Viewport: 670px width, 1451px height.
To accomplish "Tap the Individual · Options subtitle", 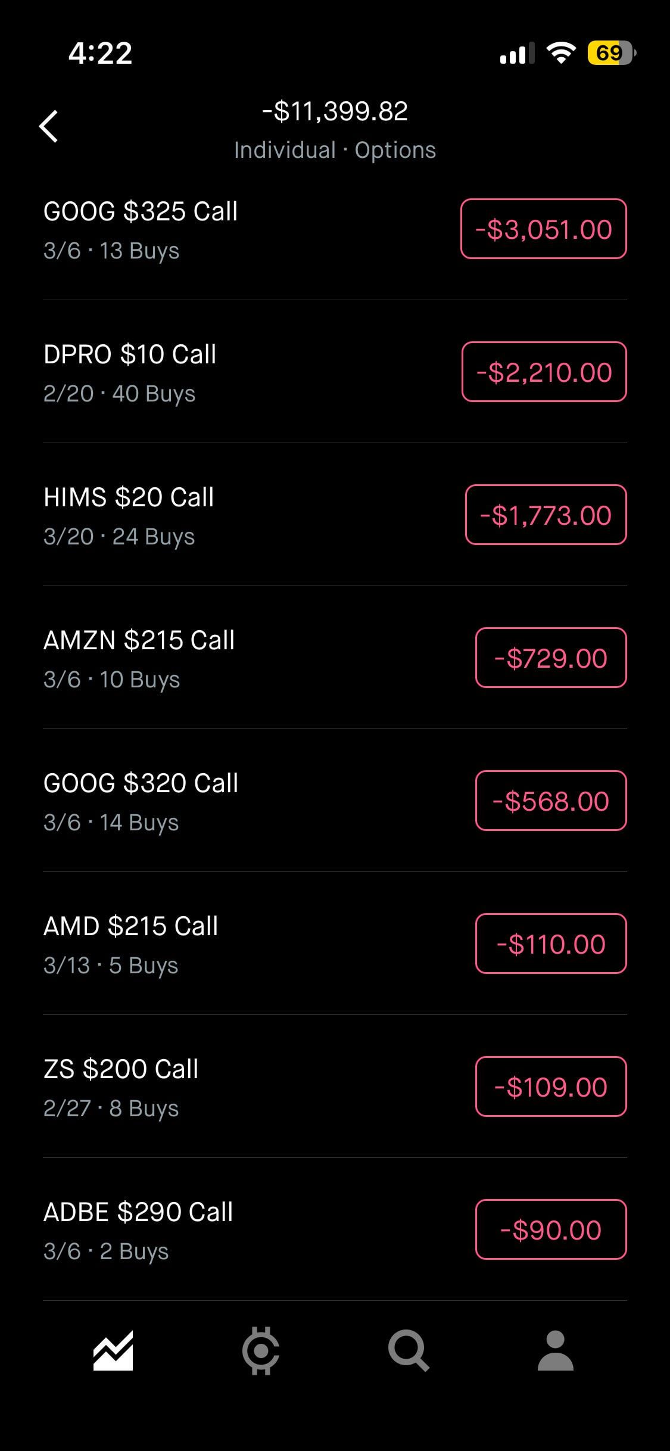I will pos(335,150).
